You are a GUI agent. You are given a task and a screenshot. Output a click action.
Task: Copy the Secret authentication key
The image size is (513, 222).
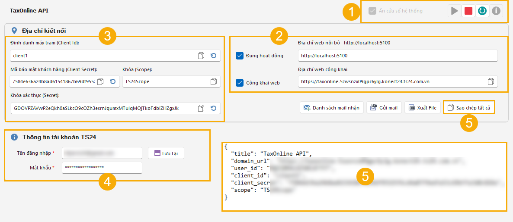(201, 108)
